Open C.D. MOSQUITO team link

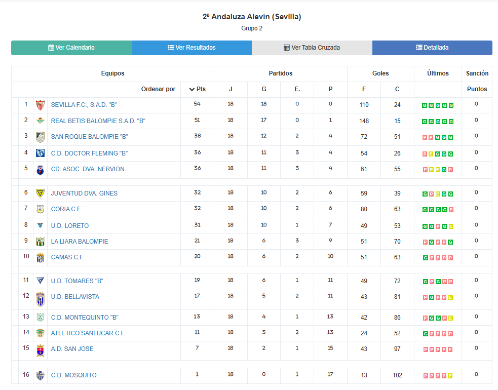73,375
